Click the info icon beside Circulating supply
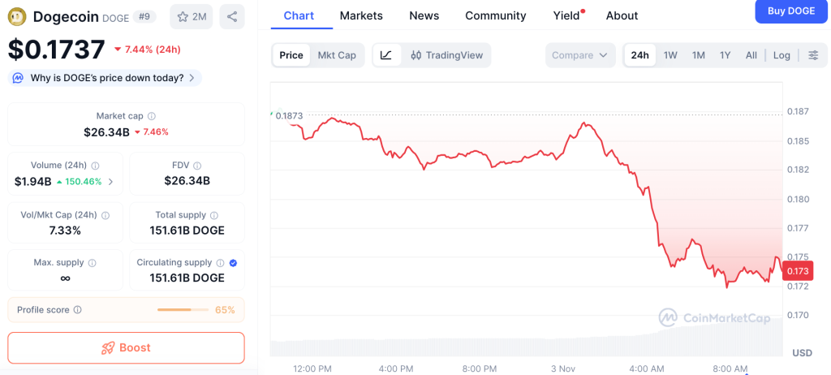This screenshot has height=375, width=831. [x=220, y=262]
